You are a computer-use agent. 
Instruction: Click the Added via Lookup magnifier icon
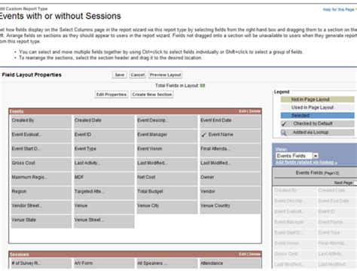(284, 132)
